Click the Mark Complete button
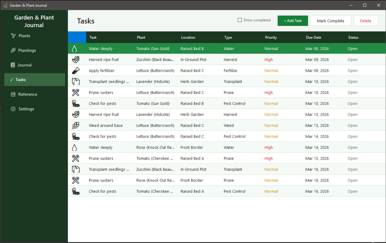 coord(331,21)
